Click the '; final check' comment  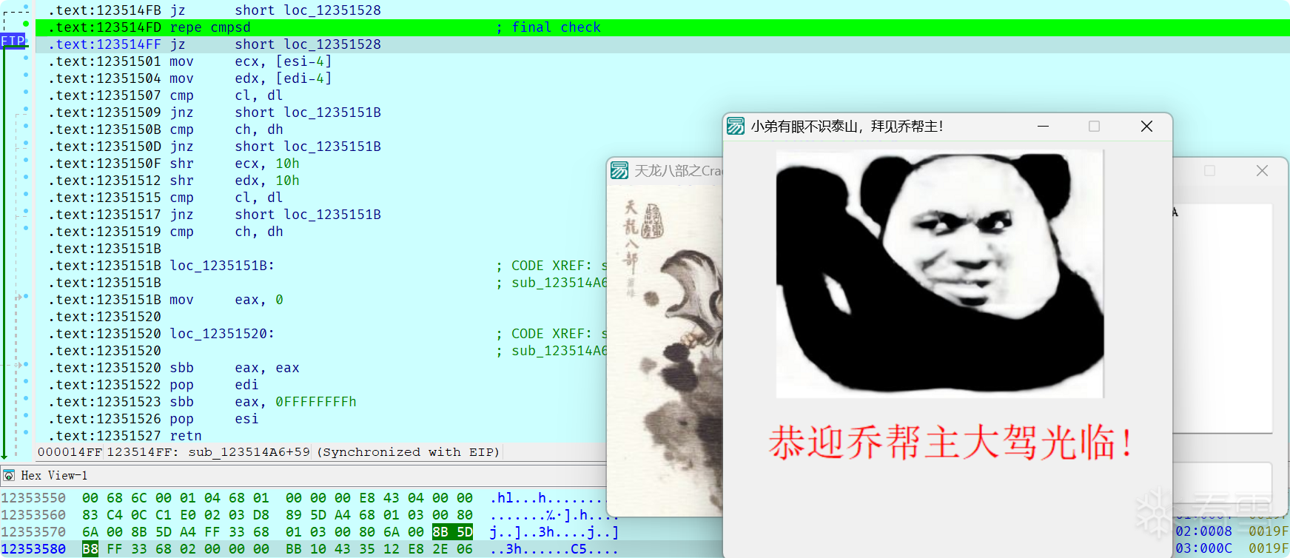tap(548, 27)
